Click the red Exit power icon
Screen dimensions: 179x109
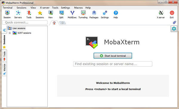pyautogui.click(x=172, y=15)
